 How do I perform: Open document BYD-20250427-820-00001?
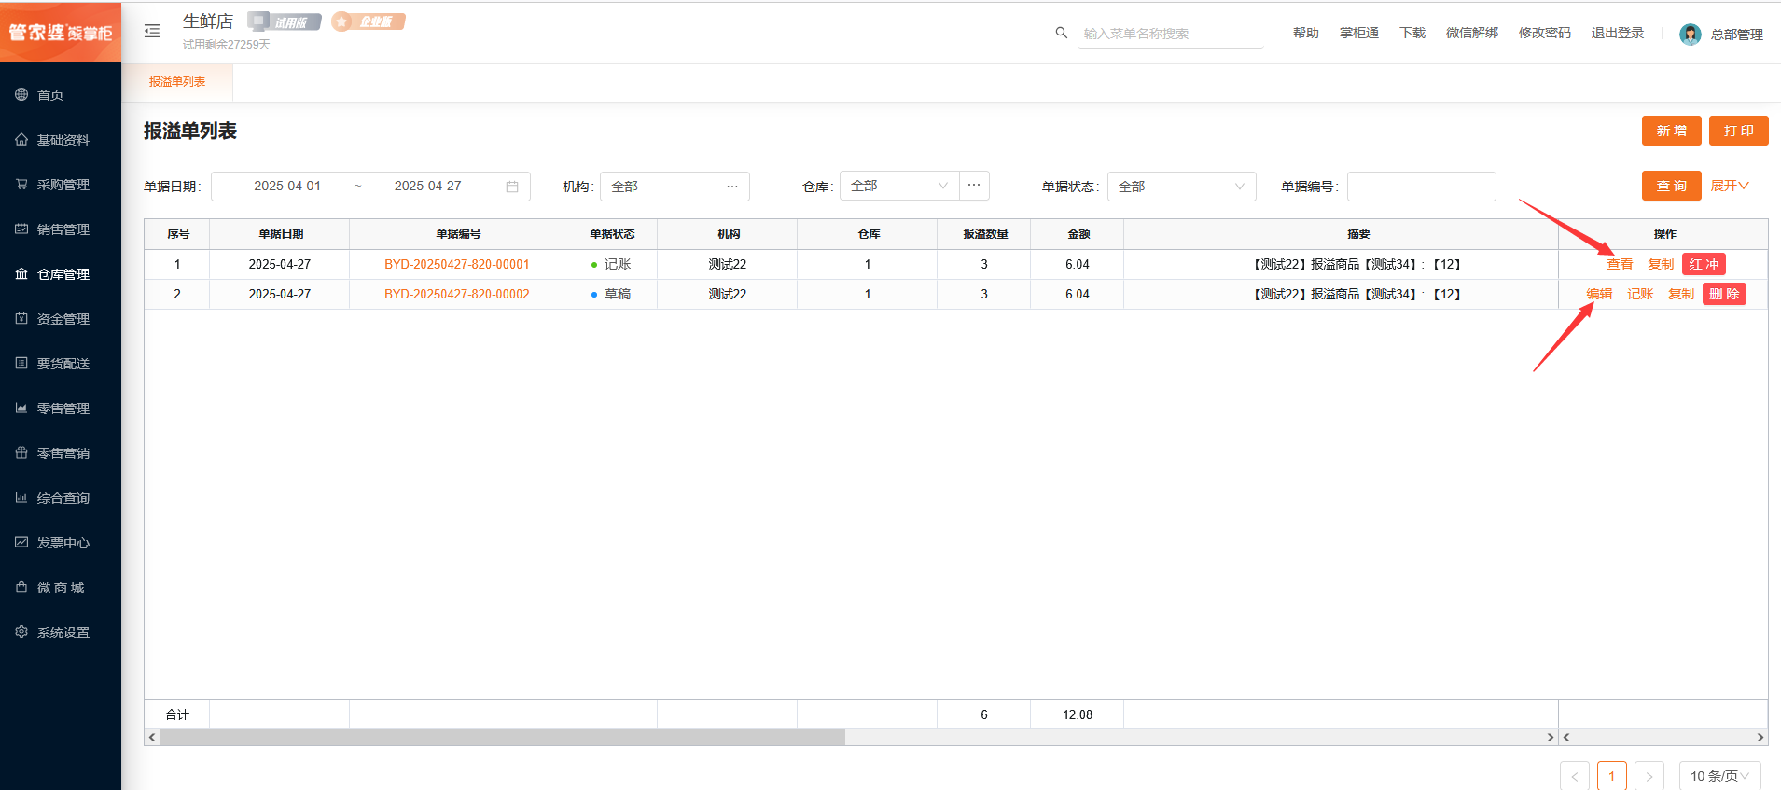point(456,264)
